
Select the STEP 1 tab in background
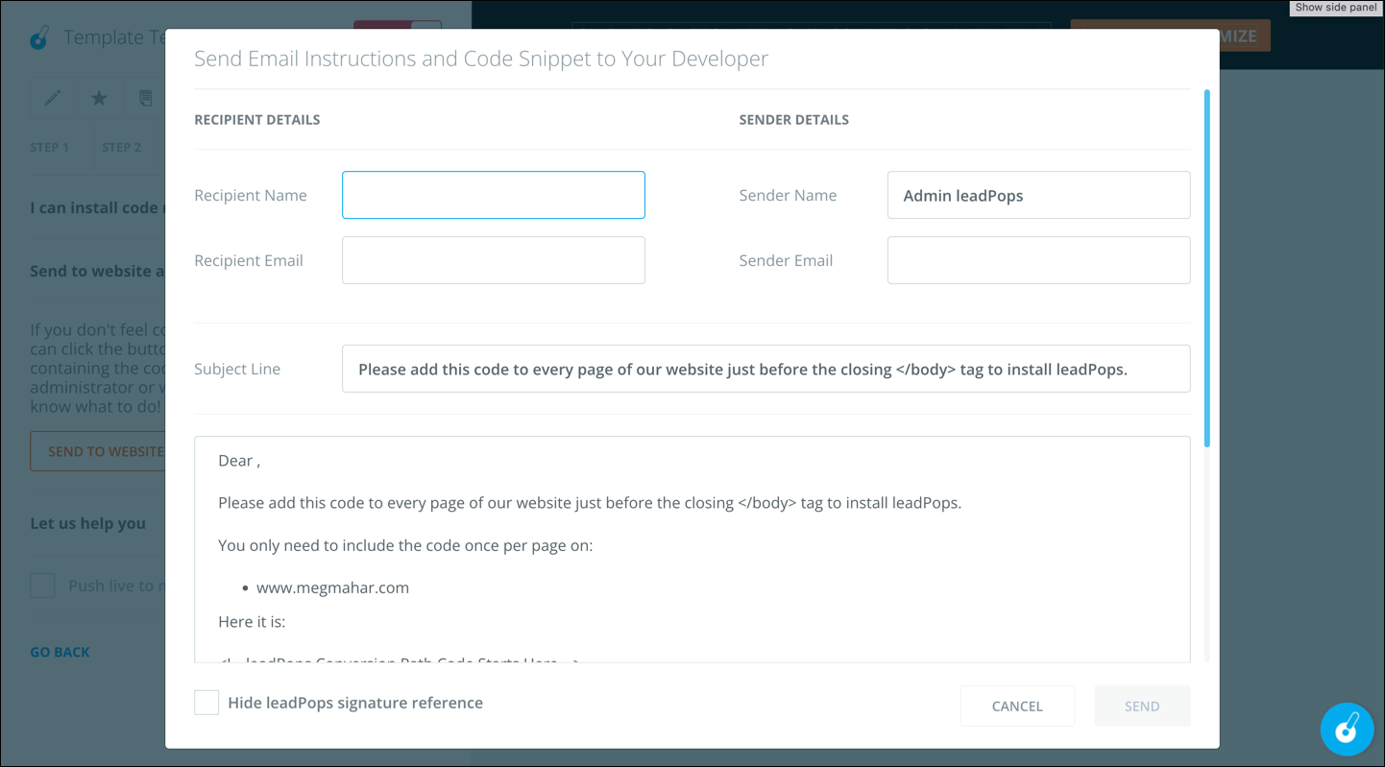[49, 147]
